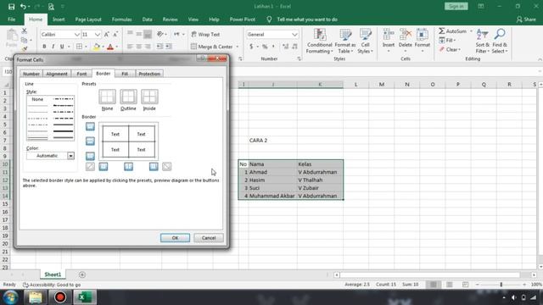Image resolution: width=543 pixels, height=305 pixels.
Task: Select the Sheet1 tab
Action: point(53,274)
